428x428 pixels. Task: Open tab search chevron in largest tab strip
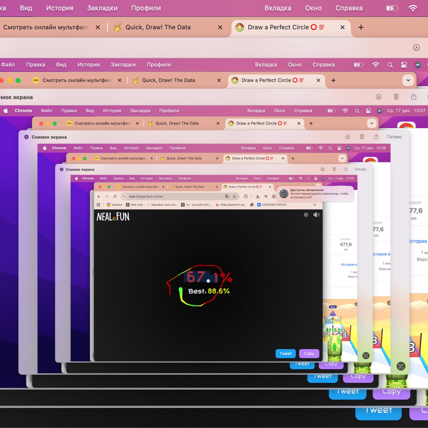point(408,80)
